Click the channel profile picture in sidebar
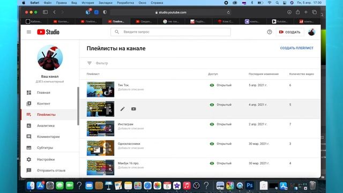343x193 pixels. click(x=50, y=58)
